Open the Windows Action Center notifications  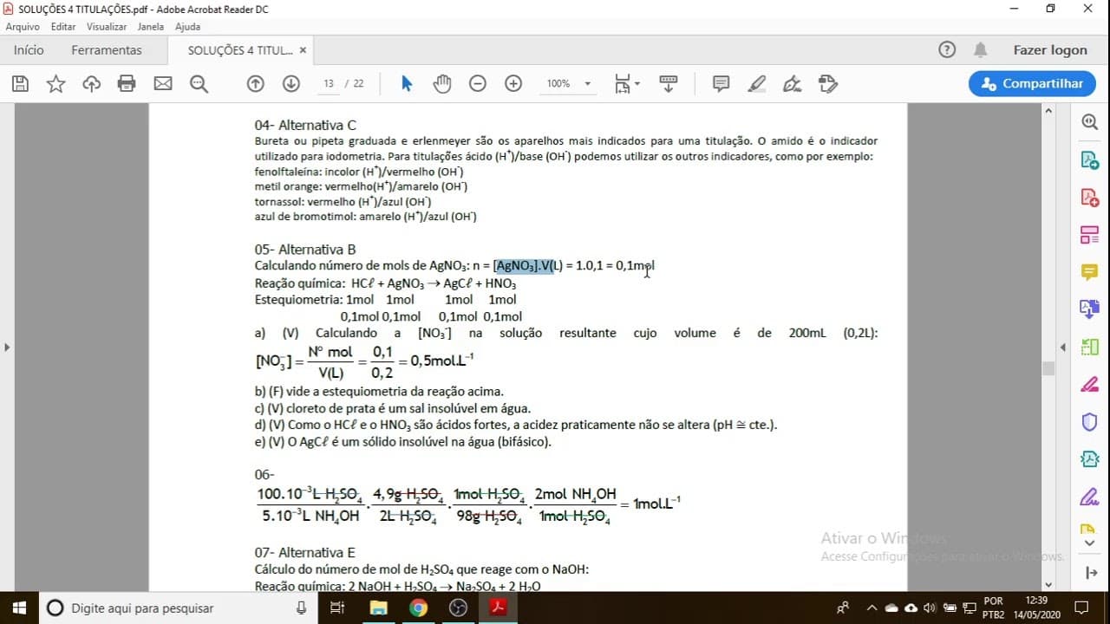(x=1081, y=608)
